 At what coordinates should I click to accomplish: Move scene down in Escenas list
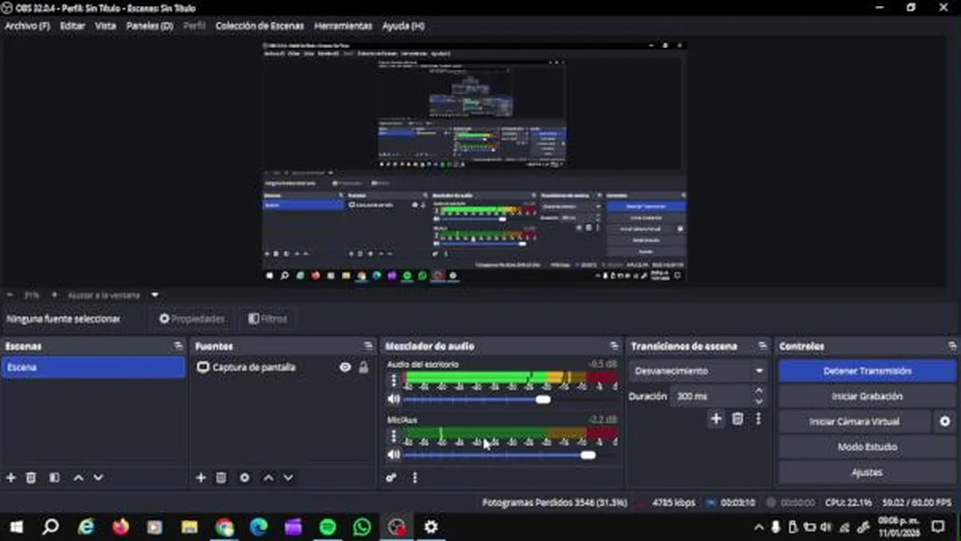click(98, 477)
